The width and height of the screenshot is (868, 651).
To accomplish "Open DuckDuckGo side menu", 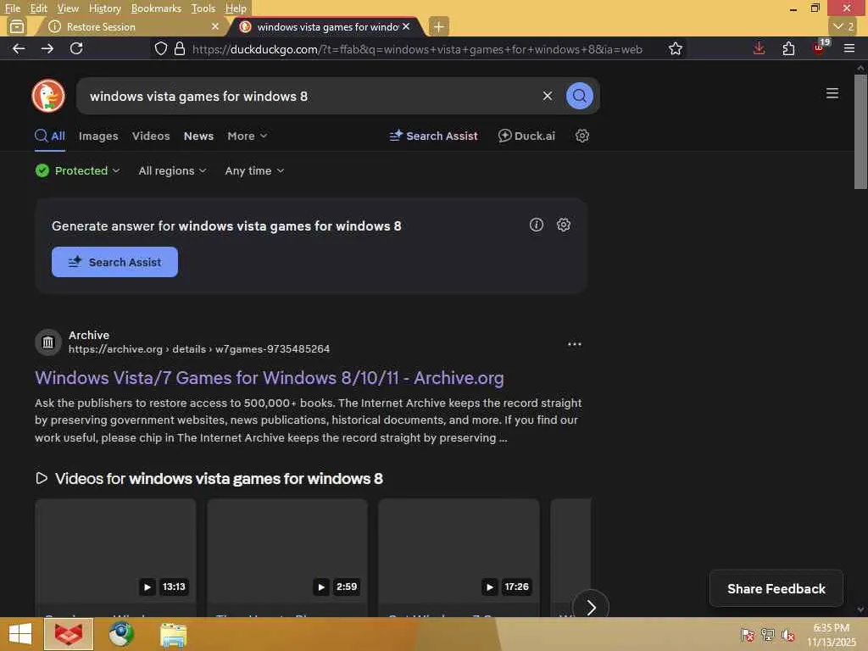I will click(x=832, y=93).
